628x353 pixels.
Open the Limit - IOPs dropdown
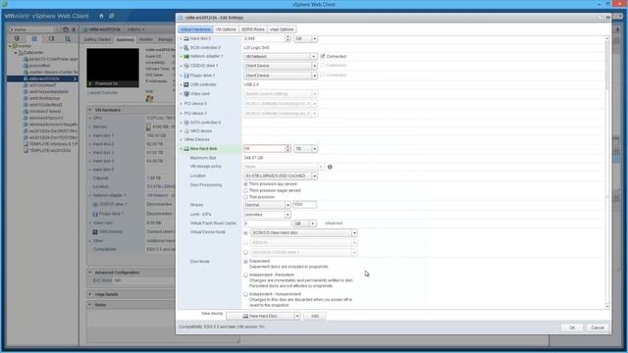(267, 215)
